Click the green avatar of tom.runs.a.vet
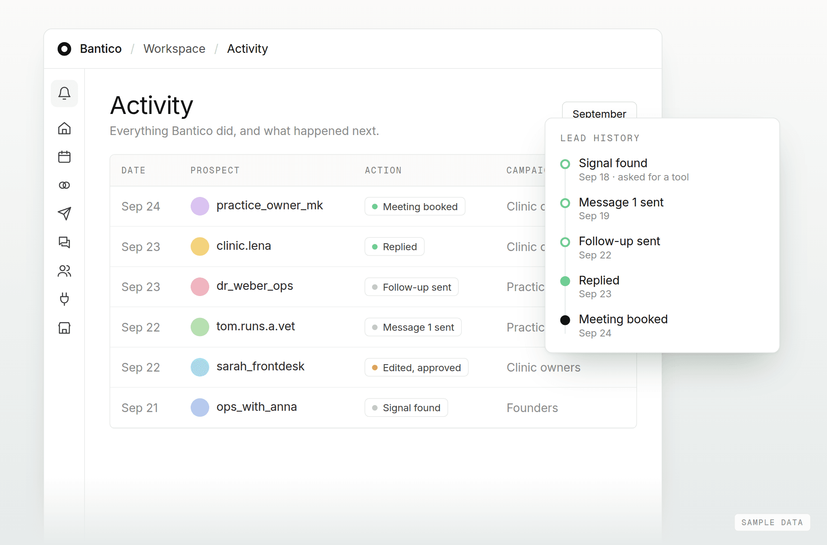The image size is (827, 545). coord(200,327)
